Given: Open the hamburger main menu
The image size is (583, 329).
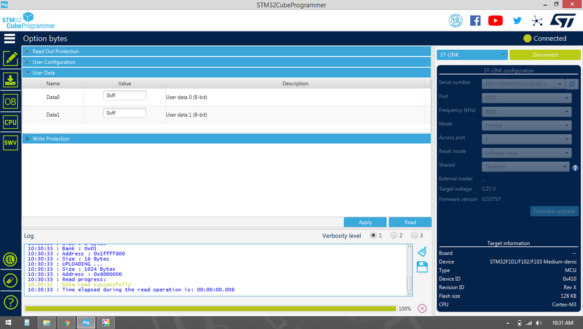Looking at the screenshot, I should (10, 38).
